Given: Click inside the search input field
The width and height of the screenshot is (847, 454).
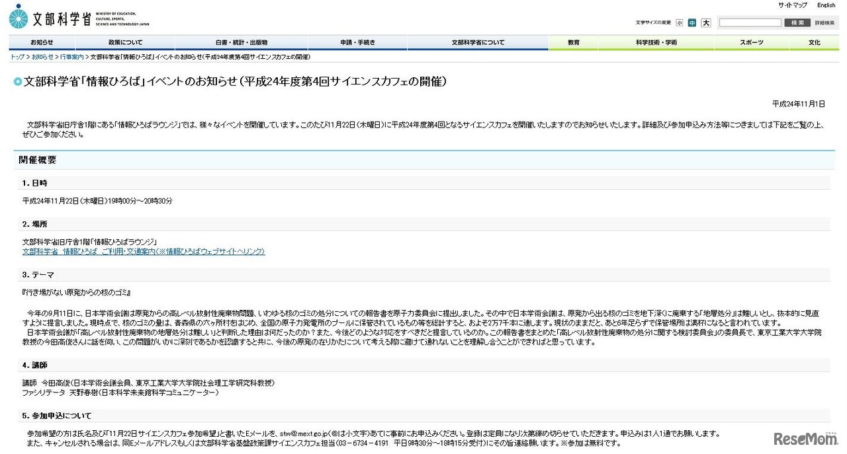Looking at the screenshot, I should pos(750,22).
